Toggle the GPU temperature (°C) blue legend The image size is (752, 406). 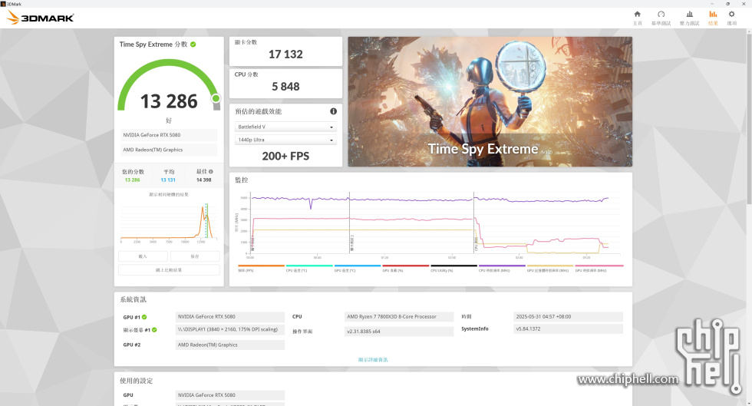coord(358,268)
